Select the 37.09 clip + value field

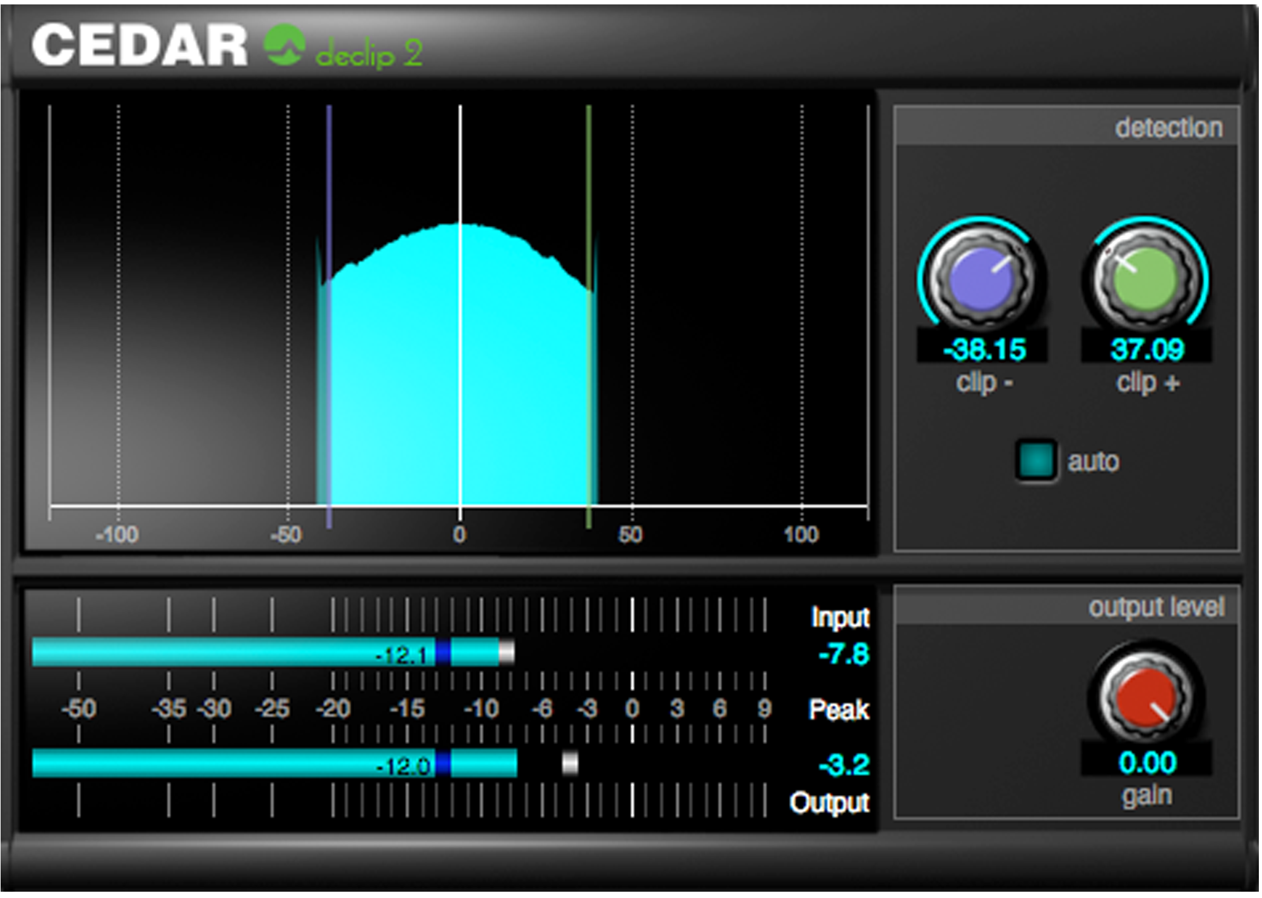coord(1146,349)
